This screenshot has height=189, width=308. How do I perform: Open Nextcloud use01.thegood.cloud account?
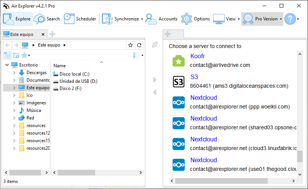point(204,160)
